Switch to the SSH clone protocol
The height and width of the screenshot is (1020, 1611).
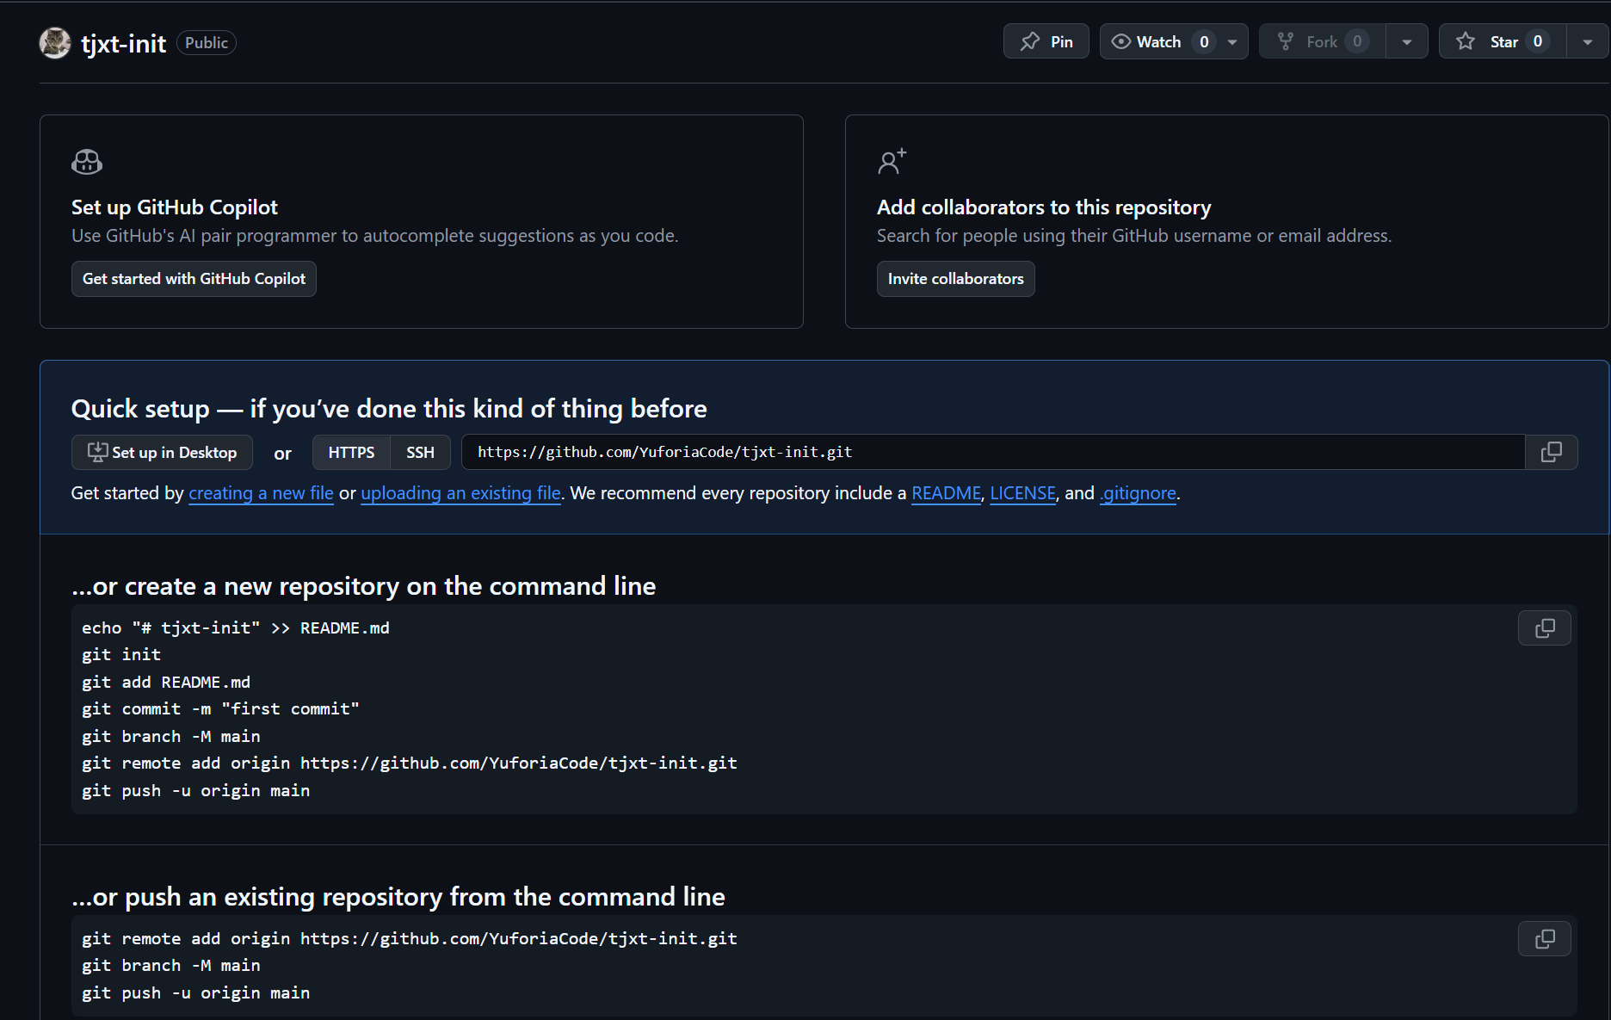pyautogui.click(x=420, y=453)
